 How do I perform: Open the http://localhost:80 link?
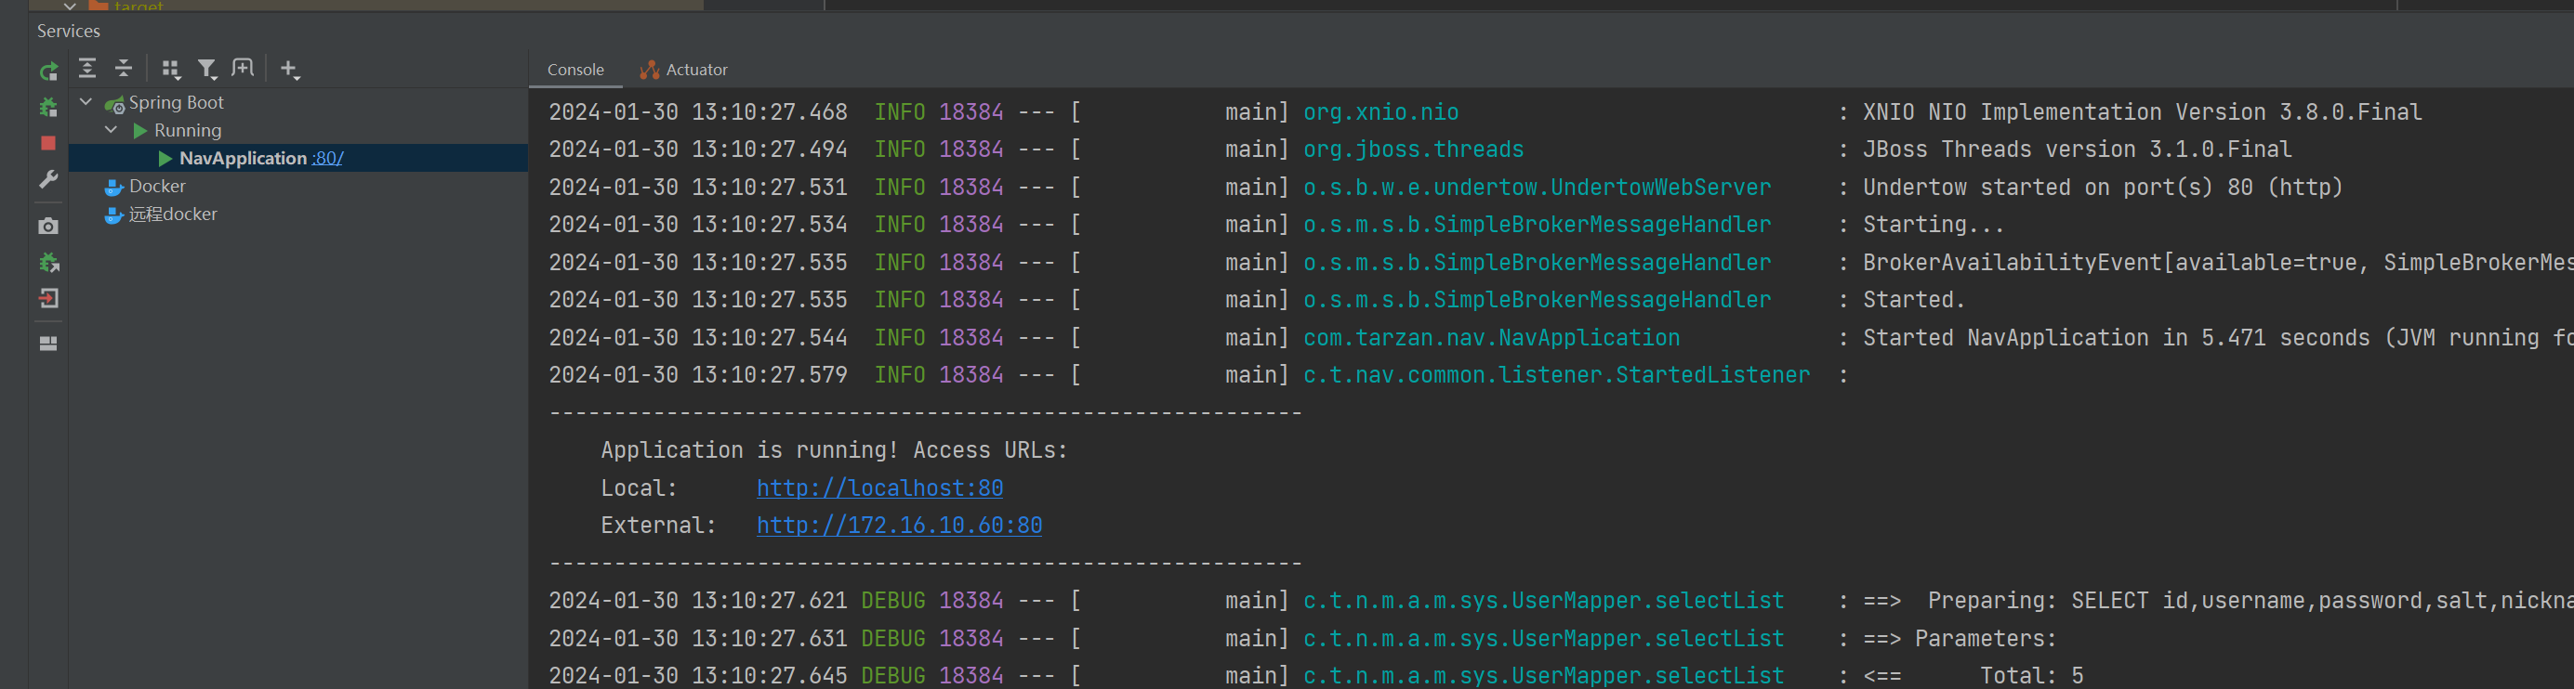coord(879,487)
